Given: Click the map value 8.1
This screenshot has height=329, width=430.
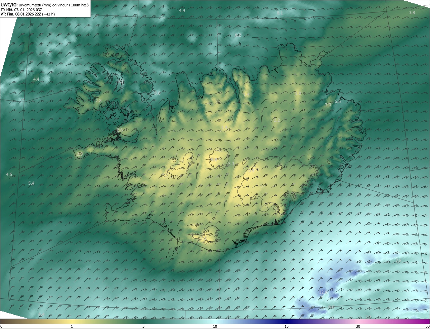Looking at the screenshot, I should 280,13.
